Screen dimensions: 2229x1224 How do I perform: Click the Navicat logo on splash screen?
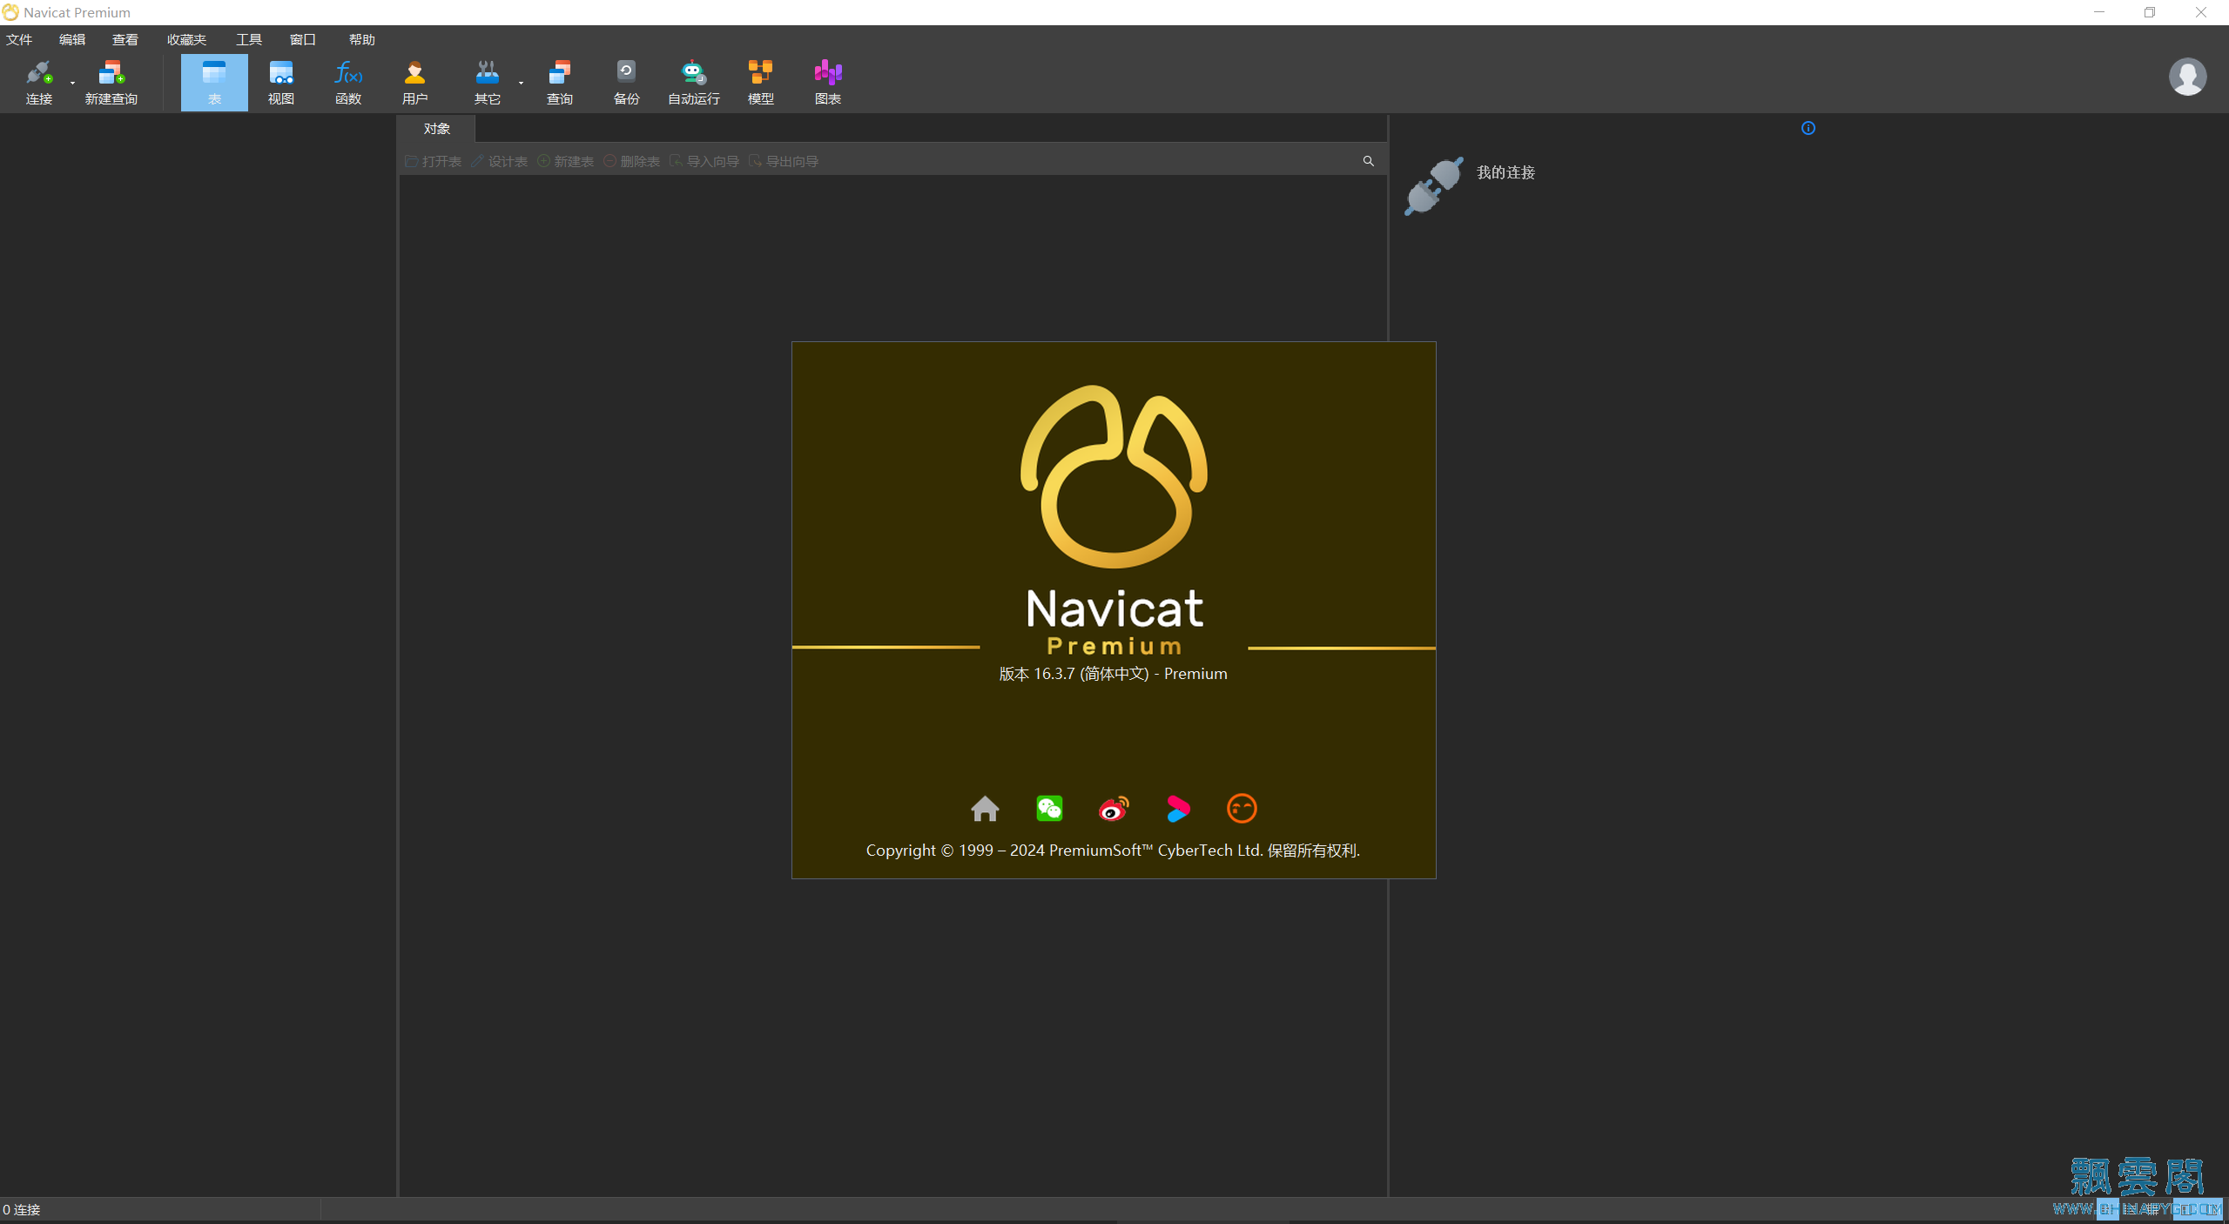(1114, 476)
